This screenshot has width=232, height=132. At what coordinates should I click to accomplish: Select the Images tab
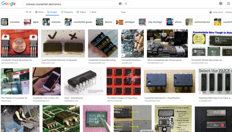(52, 12)
